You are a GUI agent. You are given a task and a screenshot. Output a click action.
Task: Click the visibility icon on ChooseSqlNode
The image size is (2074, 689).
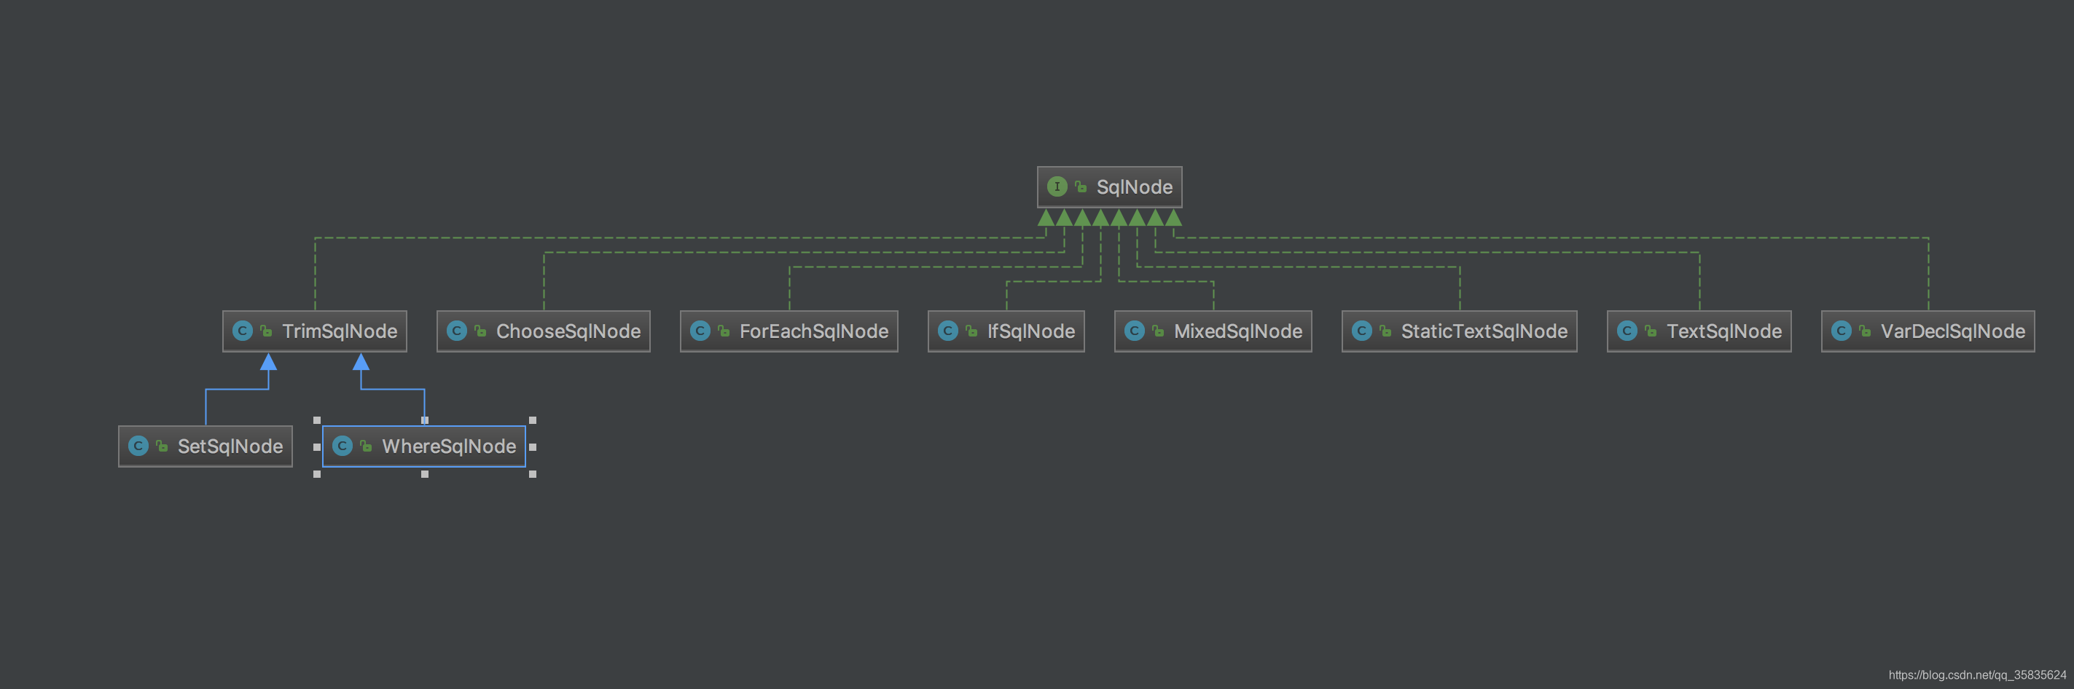click(481, 331)
